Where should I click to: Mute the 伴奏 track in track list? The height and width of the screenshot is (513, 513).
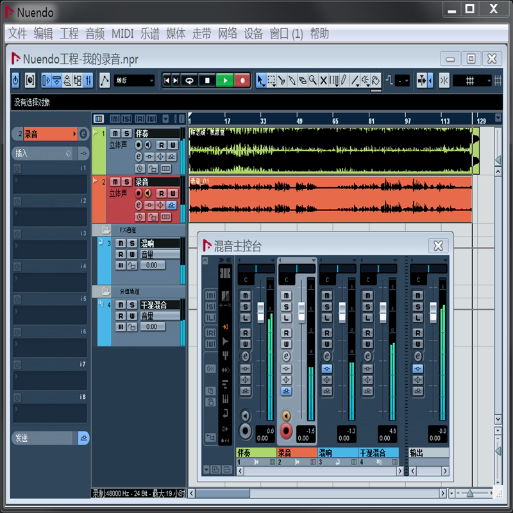tap(115, 133)
